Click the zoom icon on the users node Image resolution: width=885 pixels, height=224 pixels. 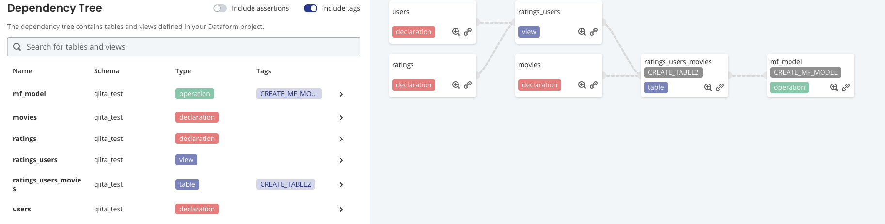pos(456,32)
